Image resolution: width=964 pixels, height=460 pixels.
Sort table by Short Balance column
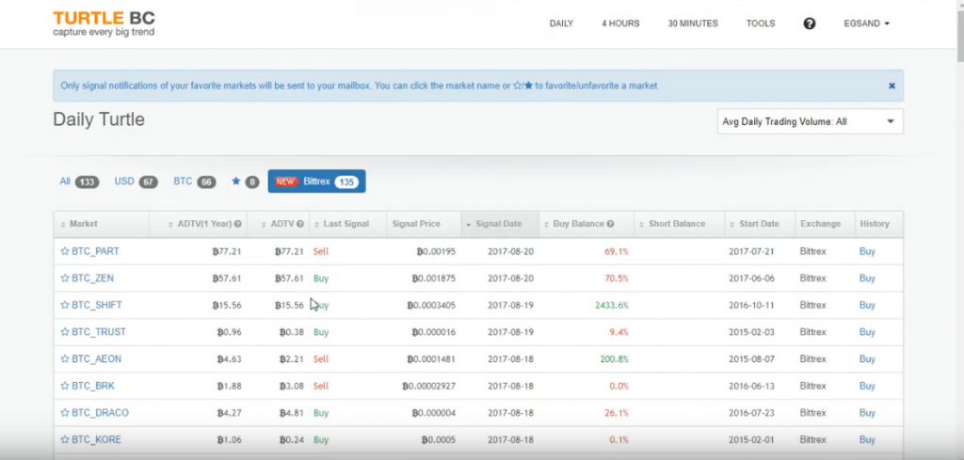(x=680, y=224)
